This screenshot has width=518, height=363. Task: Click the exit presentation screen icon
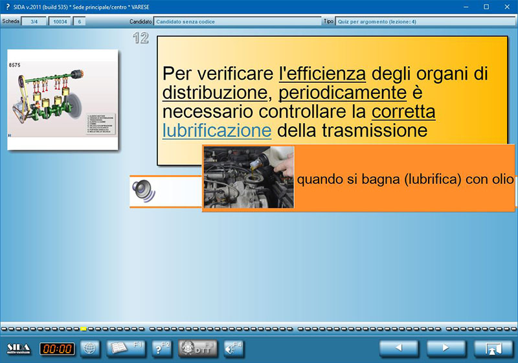pyautogui.click(x=493, y=348)
